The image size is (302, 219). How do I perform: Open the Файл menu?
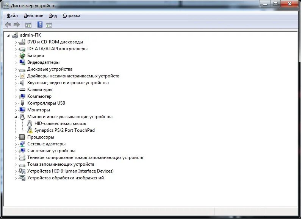pos(12,15)
